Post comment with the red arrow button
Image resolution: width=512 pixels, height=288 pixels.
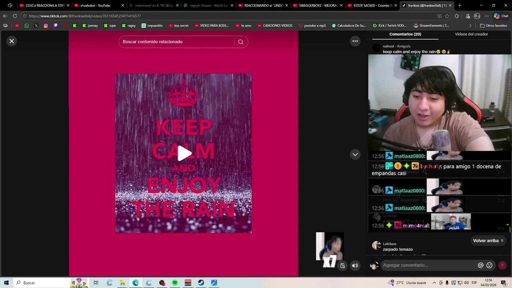502,265
